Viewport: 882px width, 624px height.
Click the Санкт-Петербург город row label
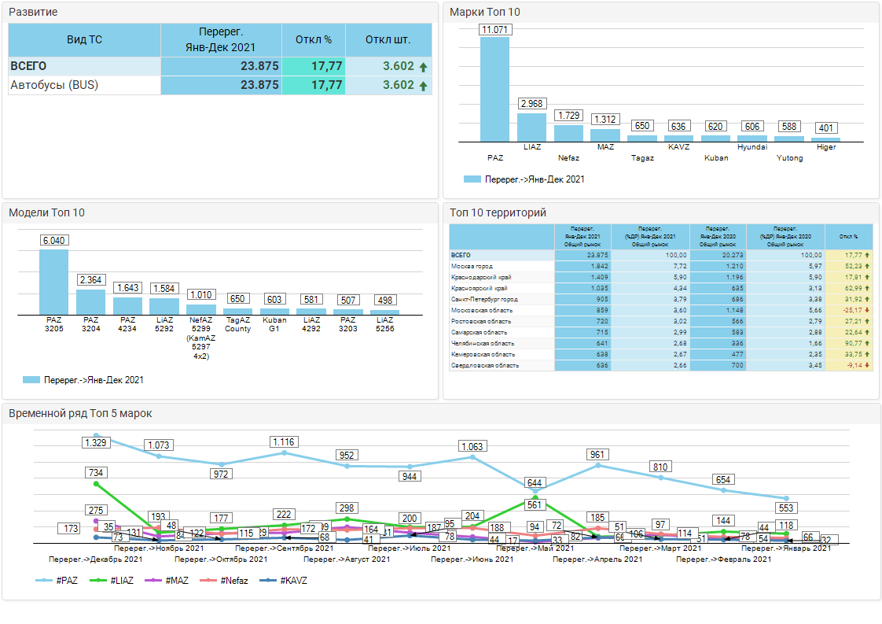[484, 299]
